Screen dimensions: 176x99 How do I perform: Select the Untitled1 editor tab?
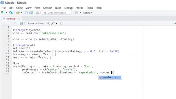(12, 19)
